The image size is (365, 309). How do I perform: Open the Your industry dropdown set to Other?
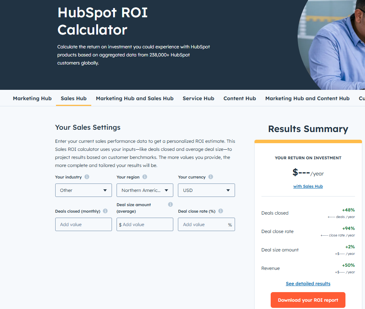pos(83,190)
